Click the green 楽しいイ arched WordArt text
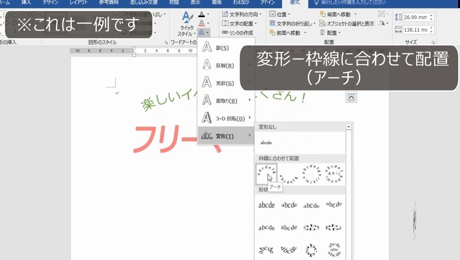This screenshot has height=260, width=460. 168,100
